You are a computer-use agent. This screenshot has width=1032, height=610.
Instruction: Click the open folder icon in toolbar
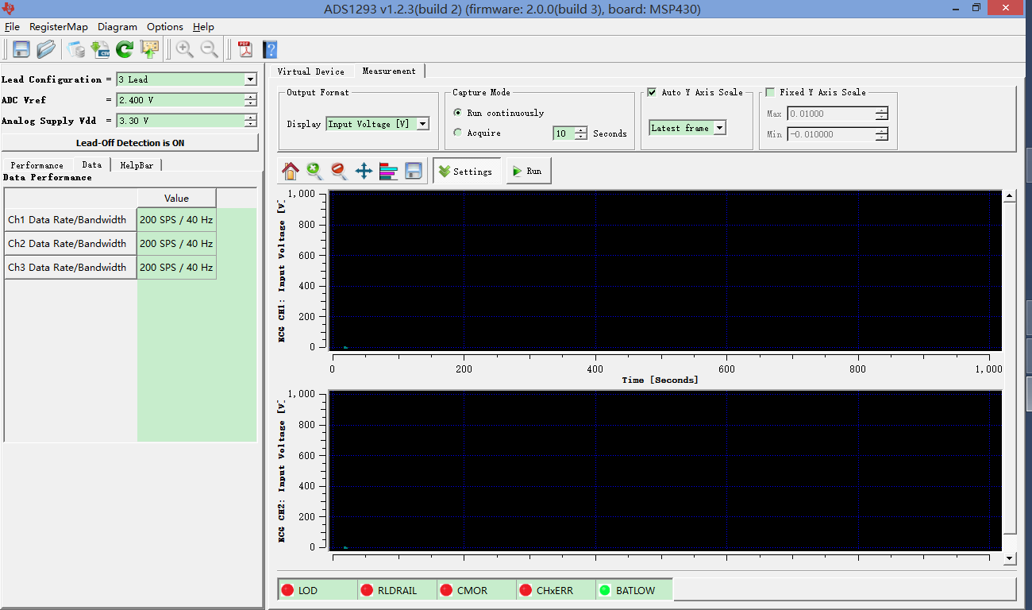[x=46, y=49]
